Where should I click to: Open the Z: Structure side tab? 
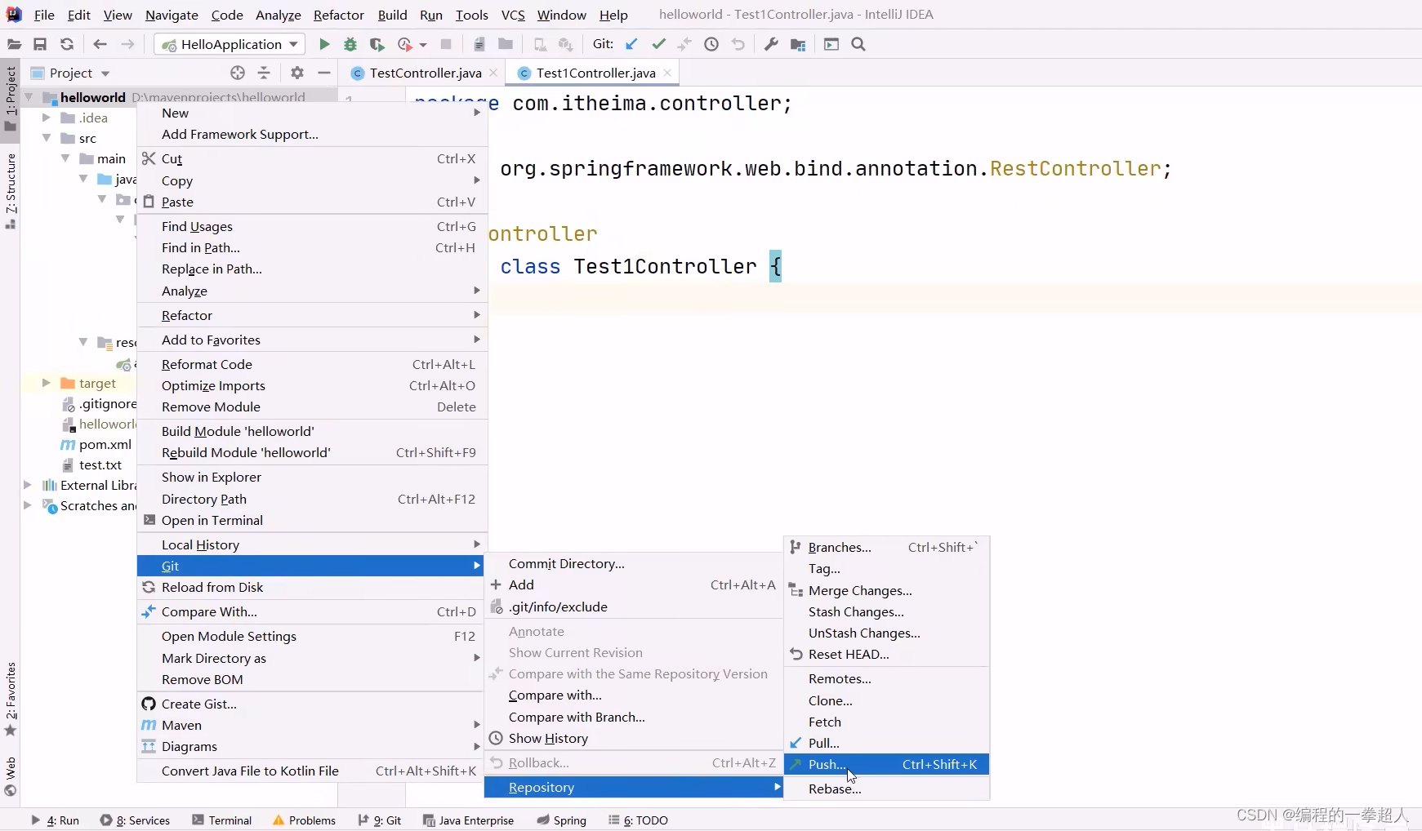(x=11, y=191)
